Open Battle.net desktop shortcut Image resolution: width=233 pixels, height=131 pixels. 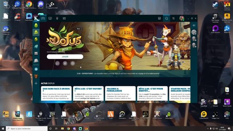[x=227, y=29]
